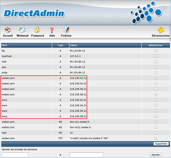Image resolution: width=171 pixels, height=158 pixels.
Task: Click the Password padlock icon
Action: [37, 30]
